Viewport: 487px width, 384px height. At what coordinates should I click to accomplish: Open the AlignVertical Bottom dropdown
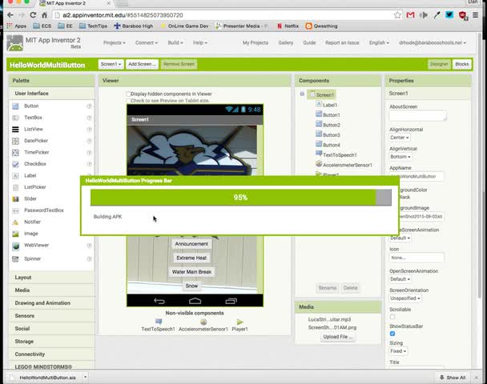point(400,157)
